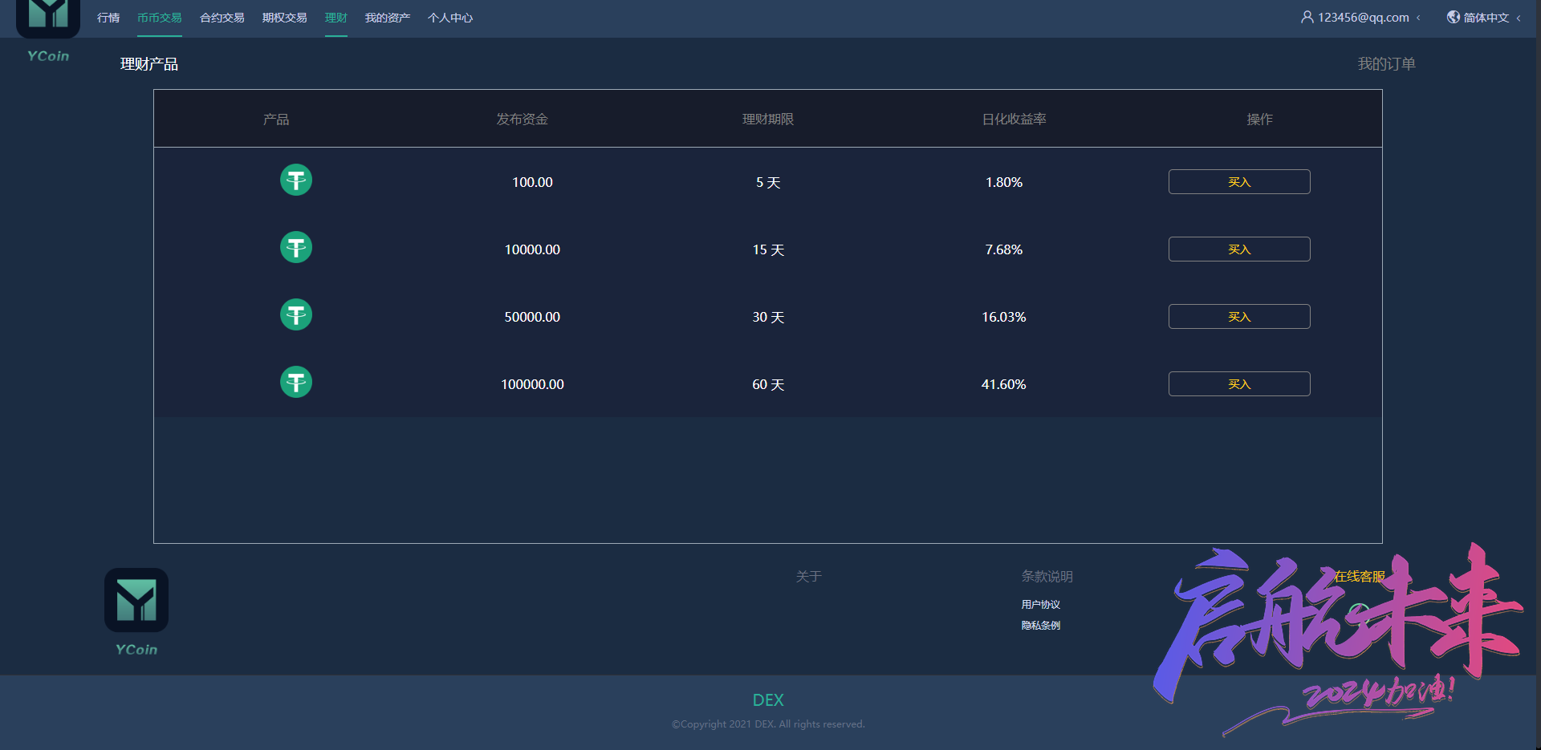Click the Tether icon in the 100.00 row

coord(296,180)
